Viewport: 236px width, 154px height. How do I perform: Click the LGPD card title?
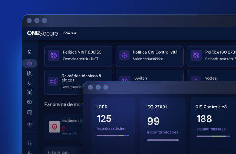[x=102, y=107]
